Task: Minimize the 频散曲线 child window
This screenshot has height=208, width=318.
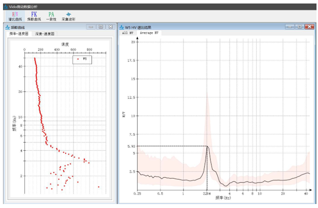Action: (91, 26)
